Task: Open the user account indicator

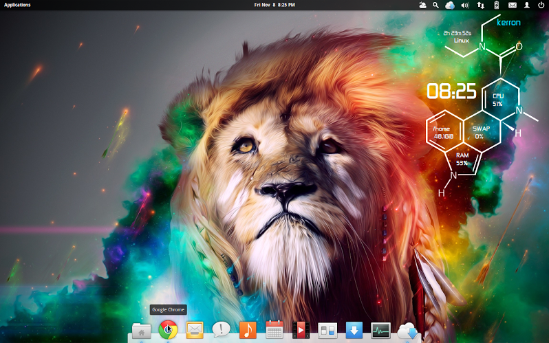Action: pos(526,5)
